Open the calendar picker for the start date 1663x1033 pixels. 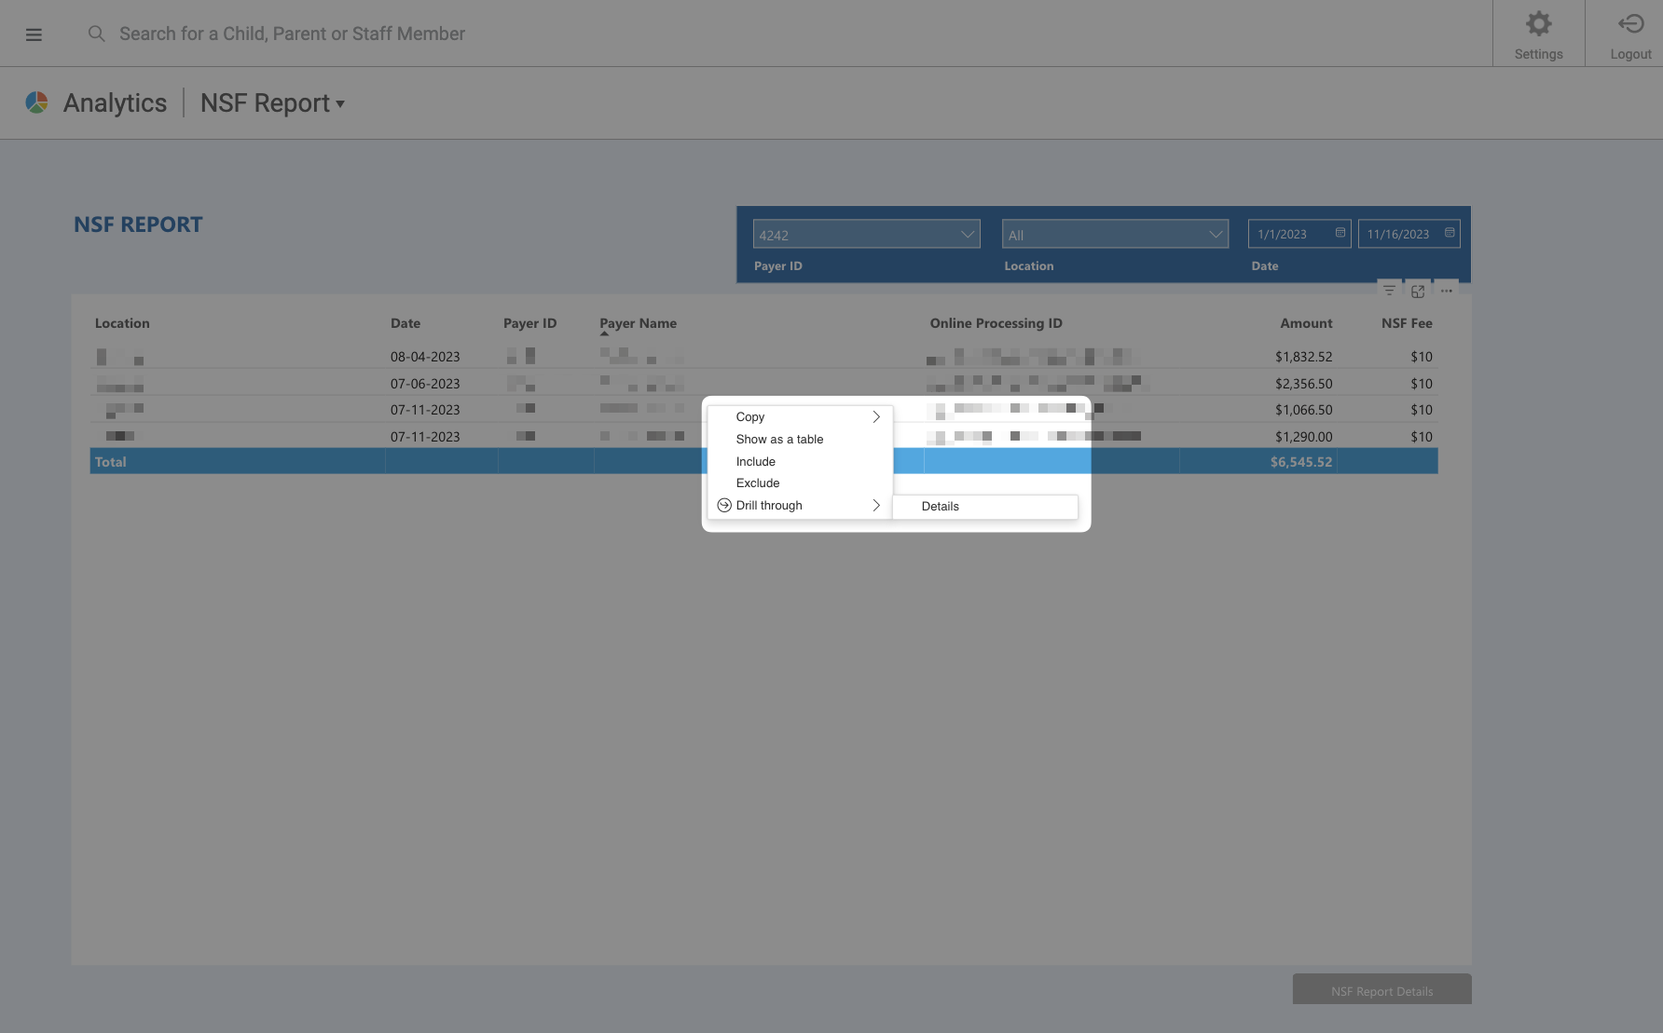tap(1340, 233)
